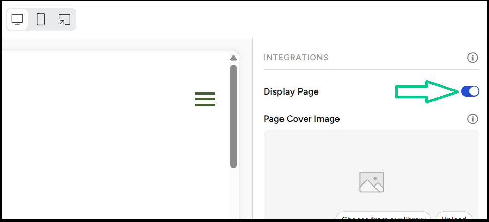Viewport: 489px width, 222px height.
Task: Click the preview's vertical scrollbar thumb
Action: pos(233,116)
